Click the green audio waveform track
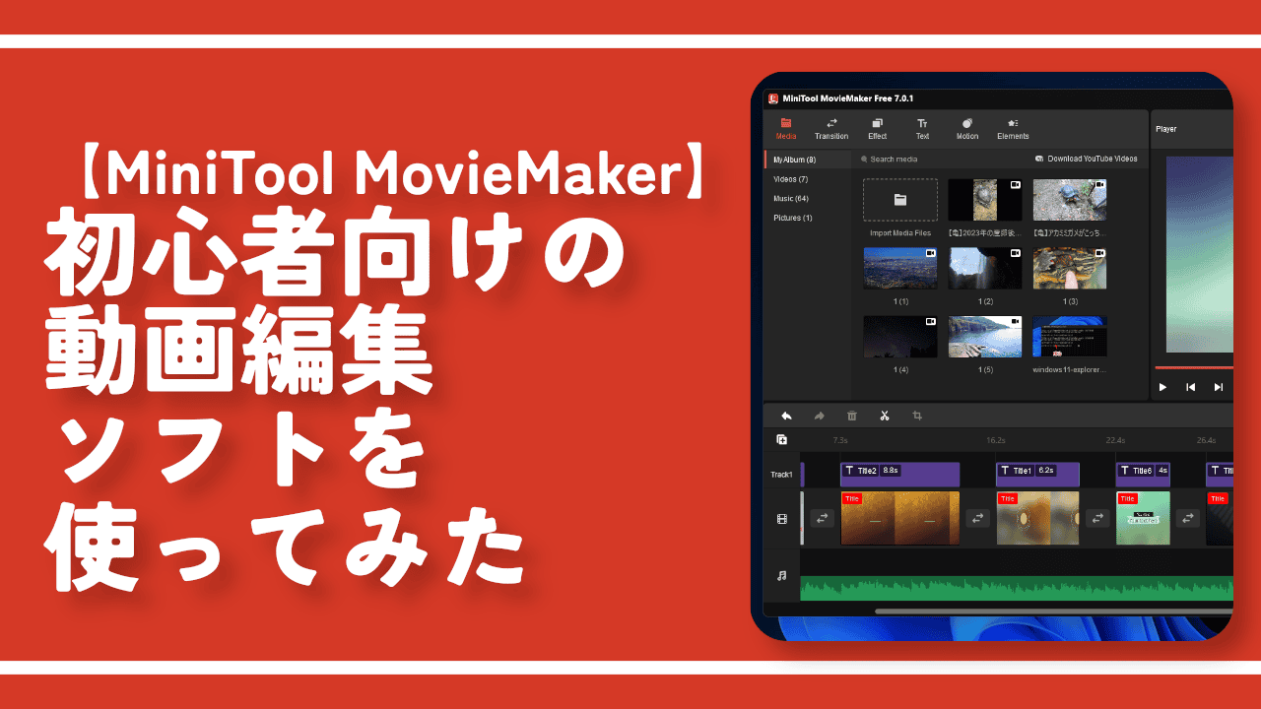Screen dimensions: 1261x709 (x=1017, y=588)
